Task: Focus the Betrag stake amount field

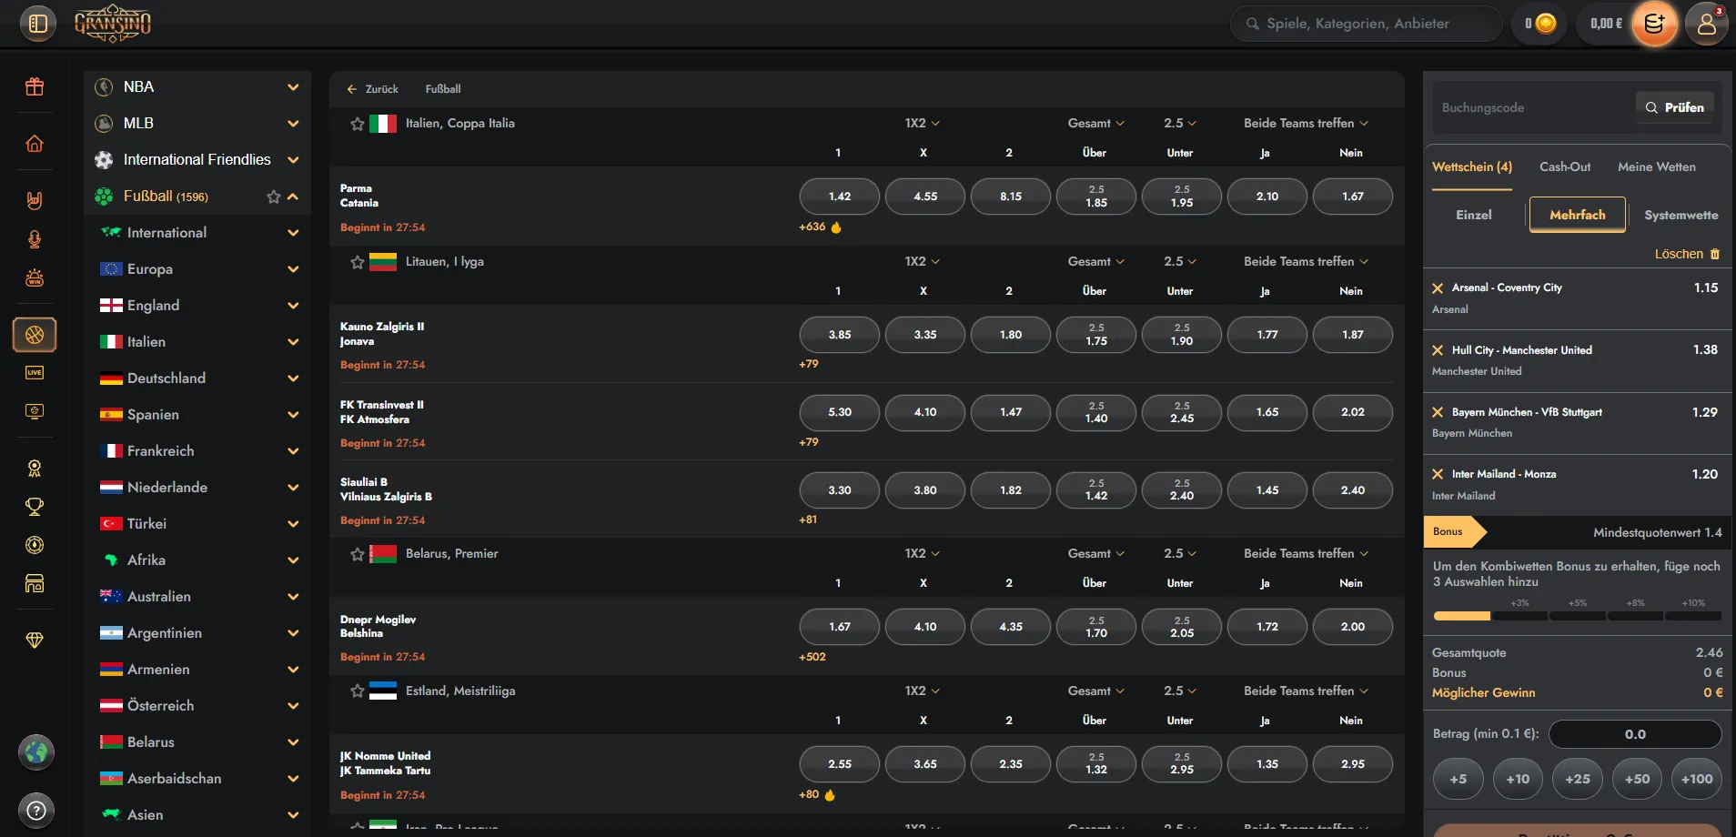Action: 1635,734
